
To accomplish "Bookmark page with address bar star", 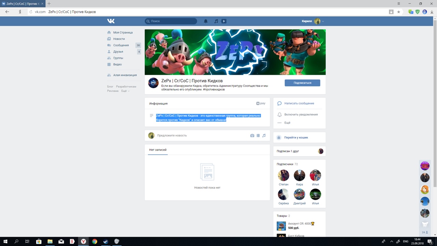I will pyautogui.click(x=398, y=12).
